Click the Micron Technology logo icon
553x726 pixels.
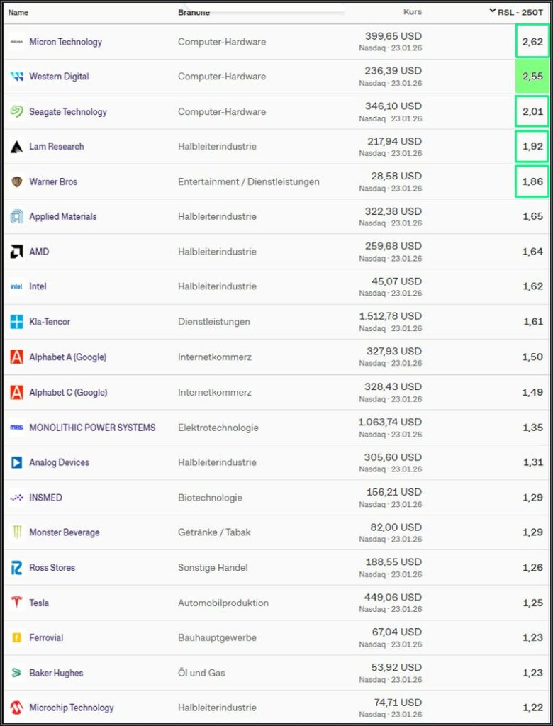coord(16,42)
